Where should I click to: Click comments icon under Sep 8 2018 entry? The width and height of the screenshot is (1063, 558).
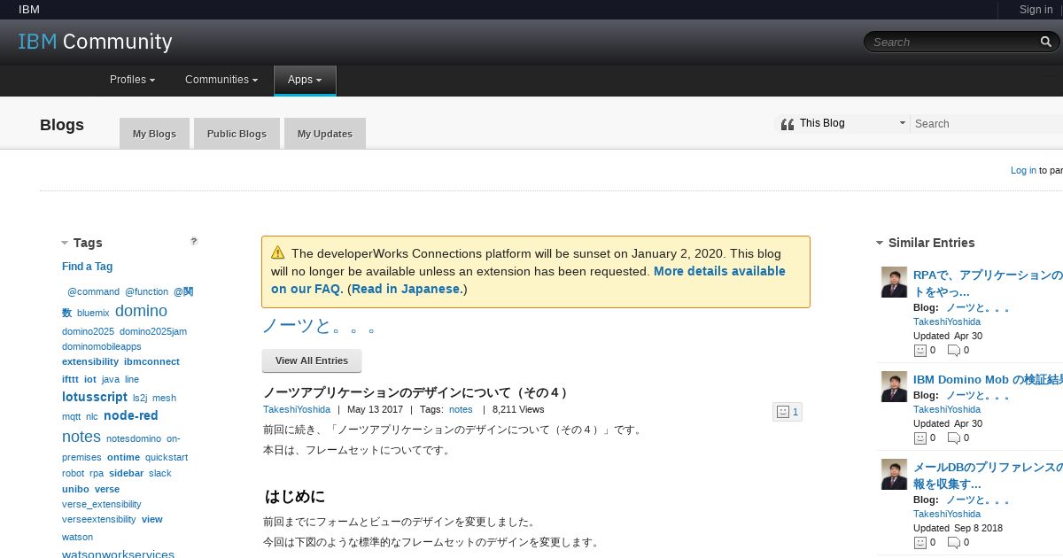coord(953,543)
